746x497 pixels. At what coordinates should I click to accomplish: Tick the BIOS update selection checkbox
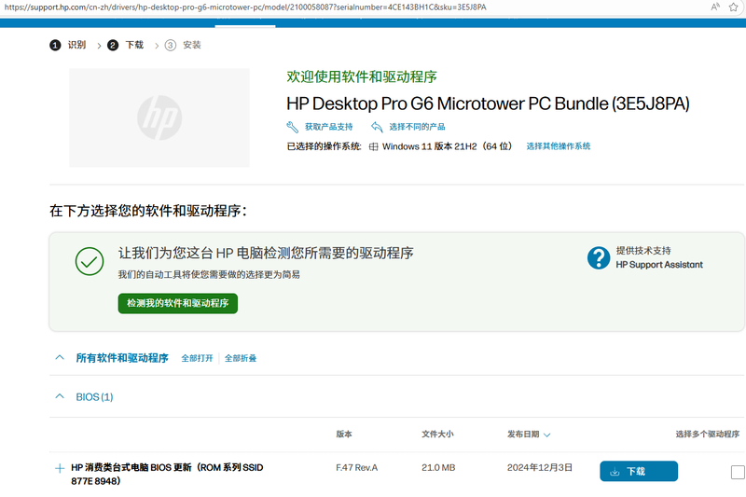pyautogui.click(x=738, y=472)
